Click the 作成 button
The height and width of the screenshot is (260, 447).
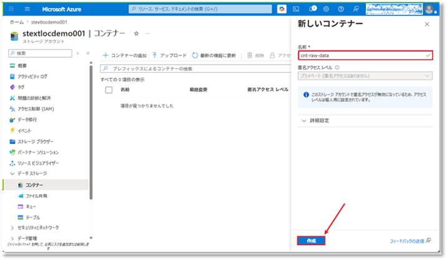(311, 241)
